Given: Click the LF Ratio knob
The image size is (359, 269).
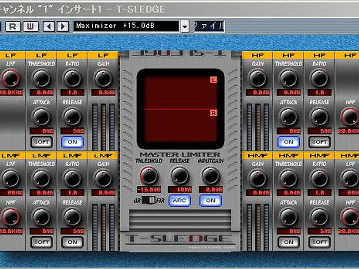Looking at the screenshot, I should click(x=72, y=78).
